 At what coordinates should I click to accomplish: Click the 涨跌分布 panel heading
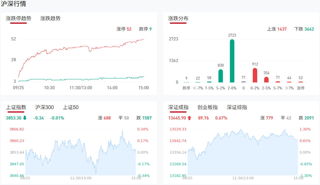click(178, 18)
